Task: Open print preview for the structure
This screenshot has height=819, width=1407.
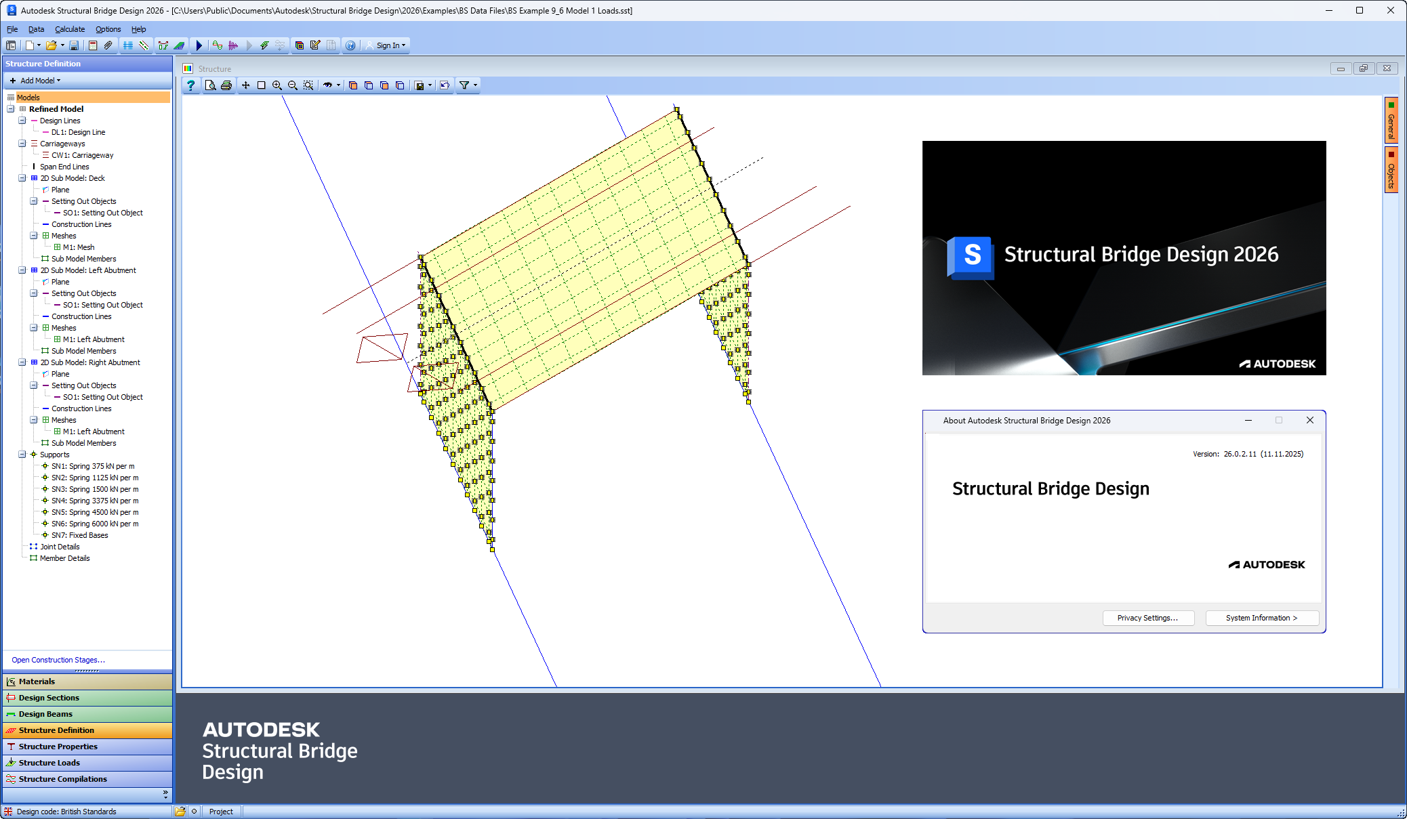Action: pos(211,85)
